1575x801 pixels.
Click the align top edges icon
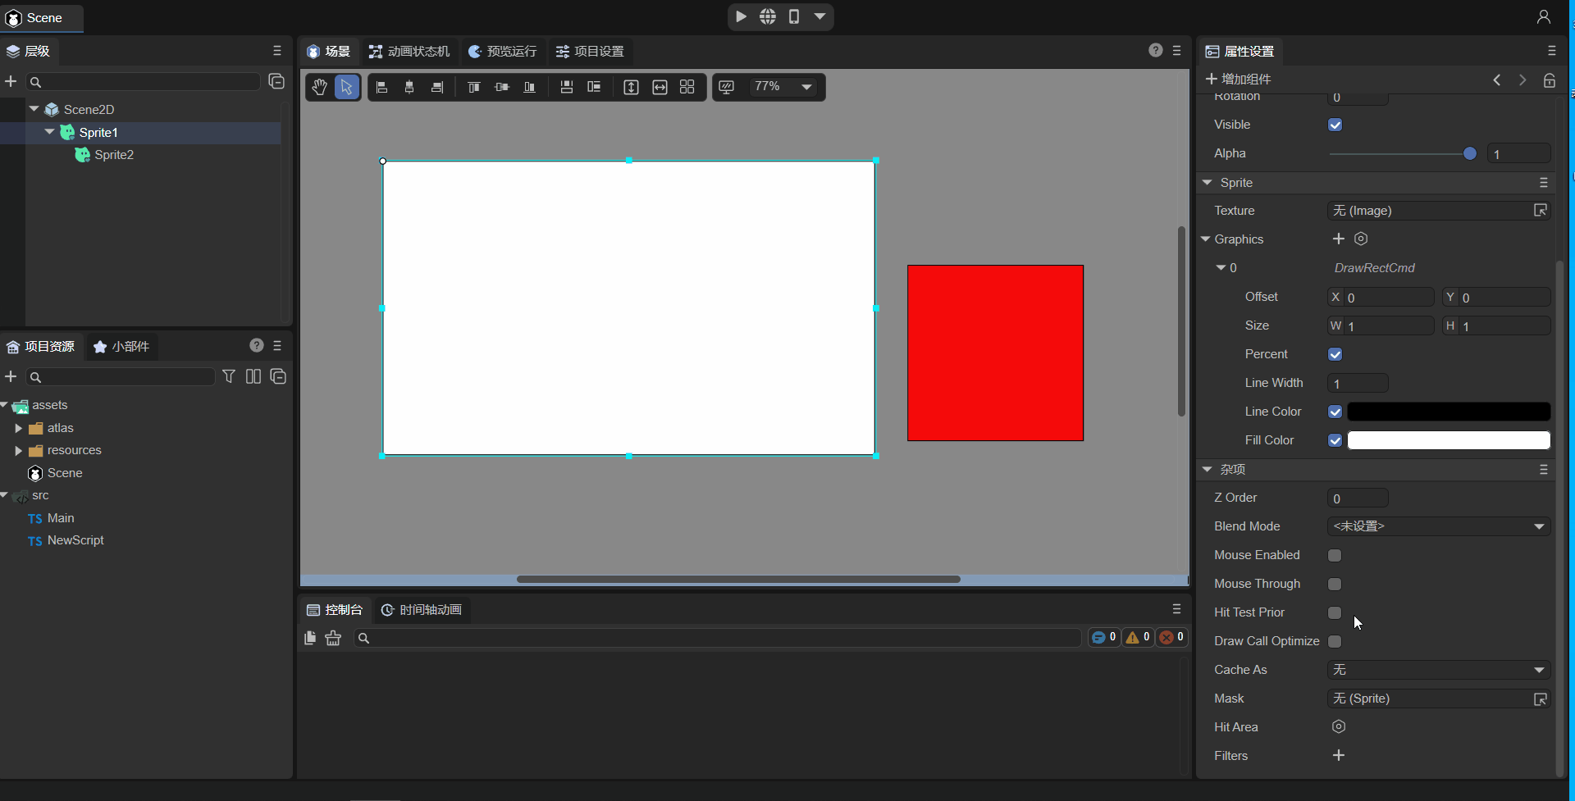click(473, 87)
